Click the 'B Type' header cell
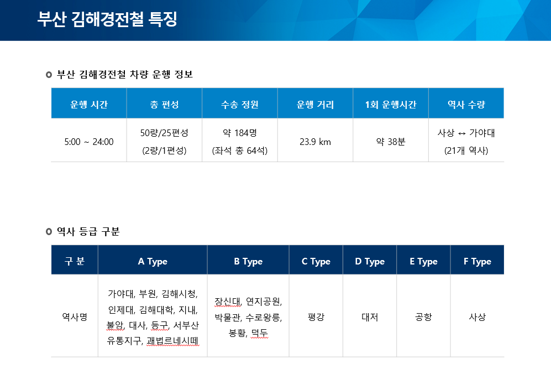 pyautogui.click(x=248, y=259)
